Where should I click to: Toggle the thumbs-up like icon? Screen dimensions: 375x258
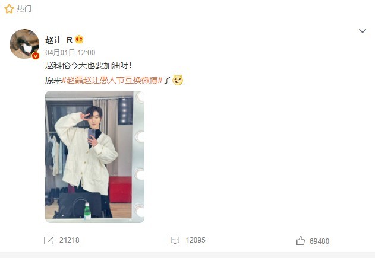tap(300, 241)
